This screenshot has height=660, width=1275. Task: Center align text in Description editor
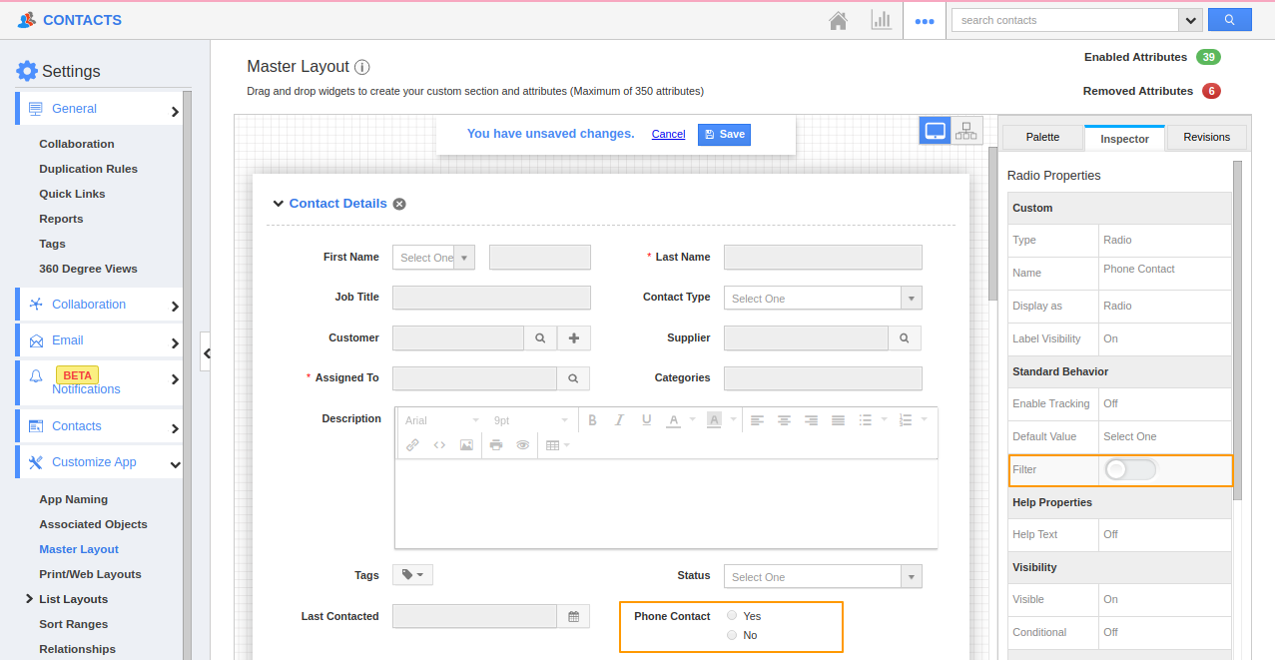785,420
